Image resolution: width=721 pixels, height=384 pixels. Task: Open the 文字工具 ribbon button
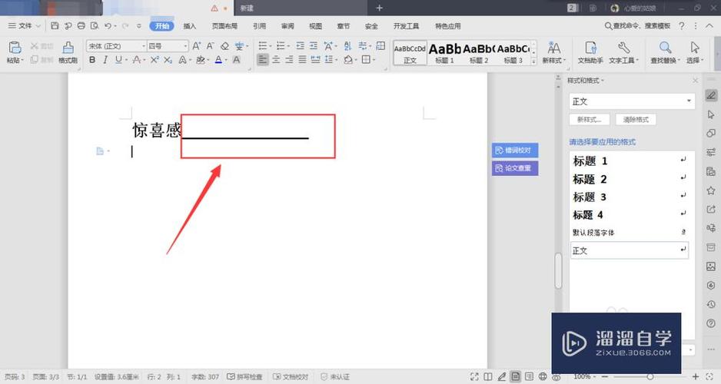(x=623, y=52)
